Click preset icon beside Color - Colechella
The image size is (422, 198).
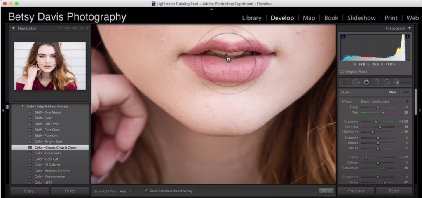30,154
